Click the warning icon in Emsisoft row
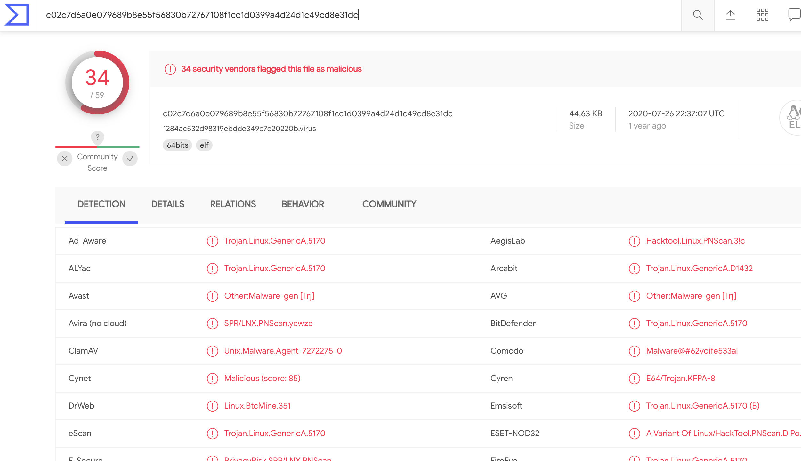The width and height of the screenshot is (801, 461). (x=634, y=406)
